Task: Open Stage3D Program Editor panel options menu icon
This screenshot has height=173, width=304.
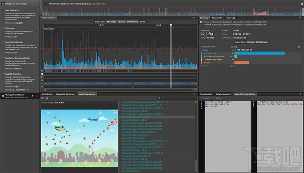Action: coord(300,94)
